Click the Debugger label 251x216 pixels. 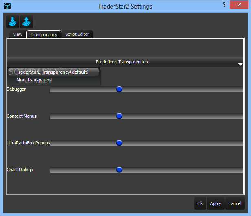click(16, 89)
